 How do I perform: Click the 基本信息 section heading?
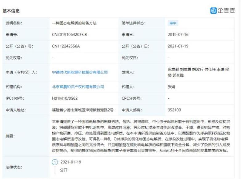coord(11,11)
